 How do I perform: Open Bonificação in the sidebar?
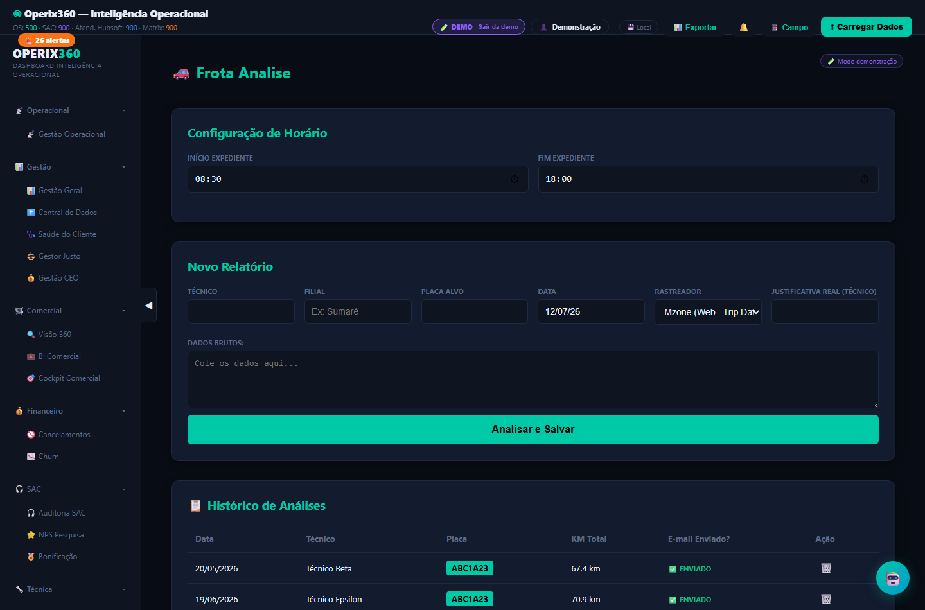coord(57,557)
